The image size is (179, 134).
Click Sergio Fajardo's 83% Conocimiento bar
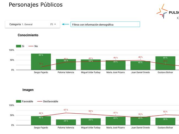(41, 62)
